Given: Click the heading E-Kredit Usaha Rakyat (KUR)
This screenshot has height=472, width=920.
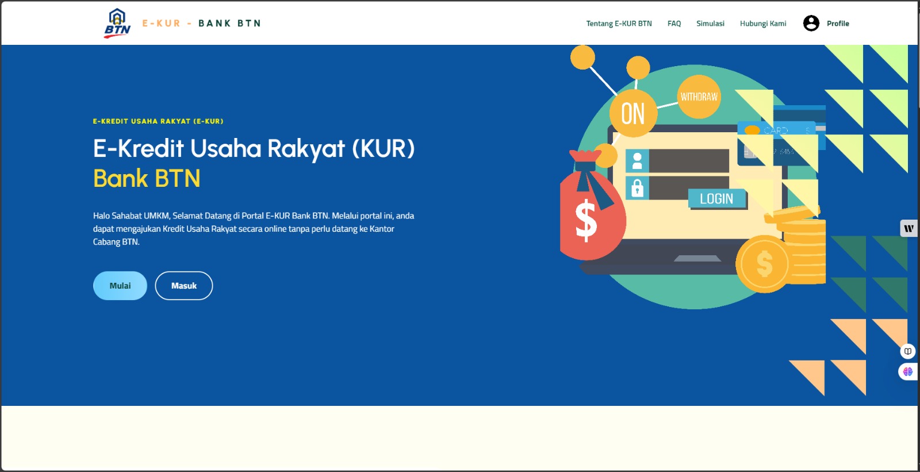Looking at the screenshot, I should [254, 148].
